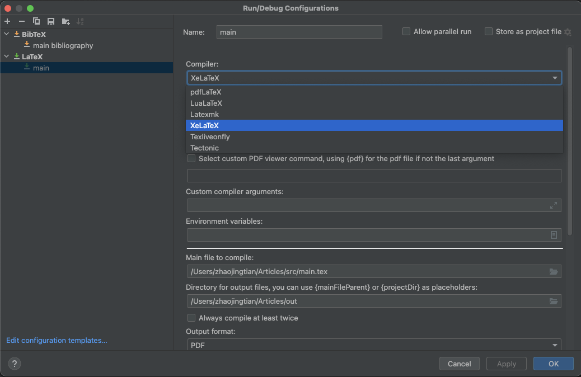Collapse the BibTeX tree node
Screen dimensions: 581x377
coord(7,34)
